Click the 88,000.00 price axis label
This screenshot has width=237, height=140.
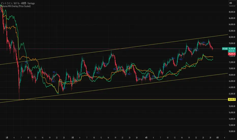(x=232, y=12)
